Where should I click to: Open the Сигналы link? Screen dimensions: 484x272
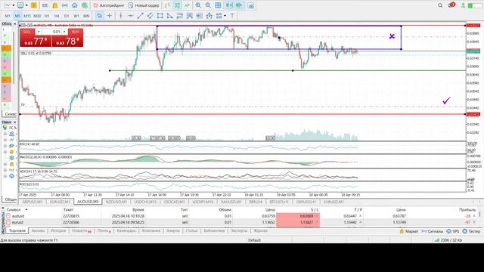pos(432,231)
